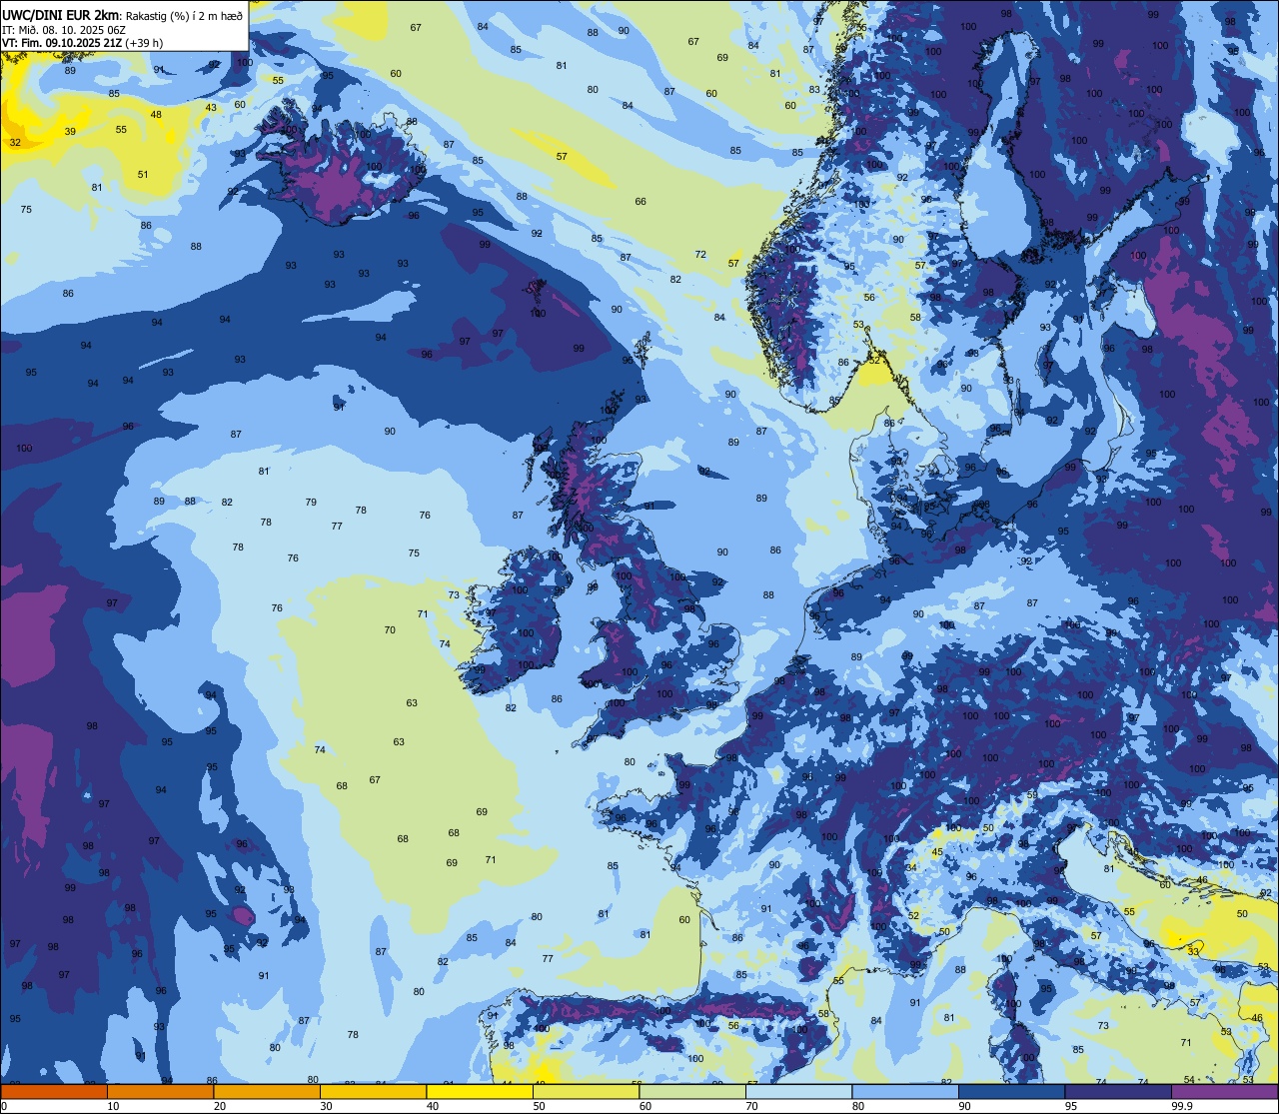Click the humidity value 79 west of Ireland

point(311,502)
